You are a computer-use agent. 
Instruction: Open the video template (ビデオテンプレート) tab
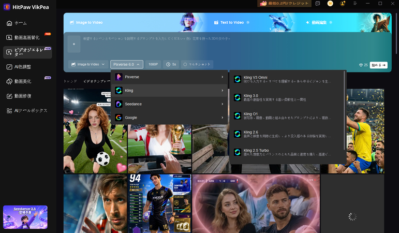tap(97, 81)
